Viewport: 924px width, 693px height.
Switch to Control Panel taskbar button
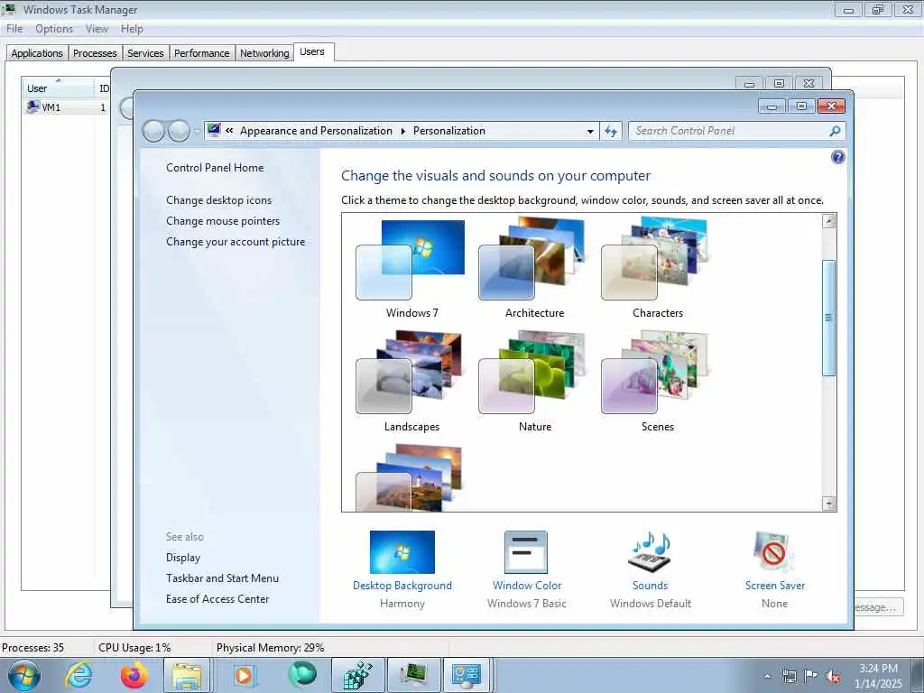pos(467,675)
